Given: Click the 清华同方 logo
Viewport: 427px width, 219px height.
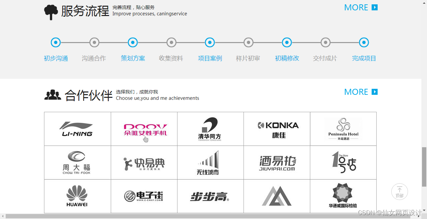Looking at the screenshot, I should pos(210,129).
